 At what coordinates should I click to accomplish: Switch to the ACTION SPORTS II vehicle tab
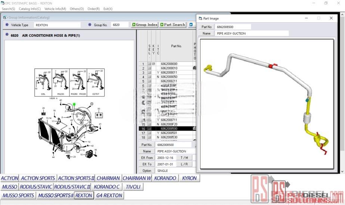76,178
